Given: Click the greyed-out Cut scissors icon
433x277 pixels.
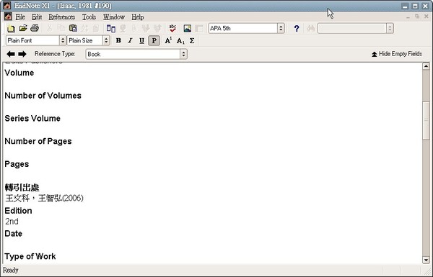Looking at the screenshot, I should point(49,28).
